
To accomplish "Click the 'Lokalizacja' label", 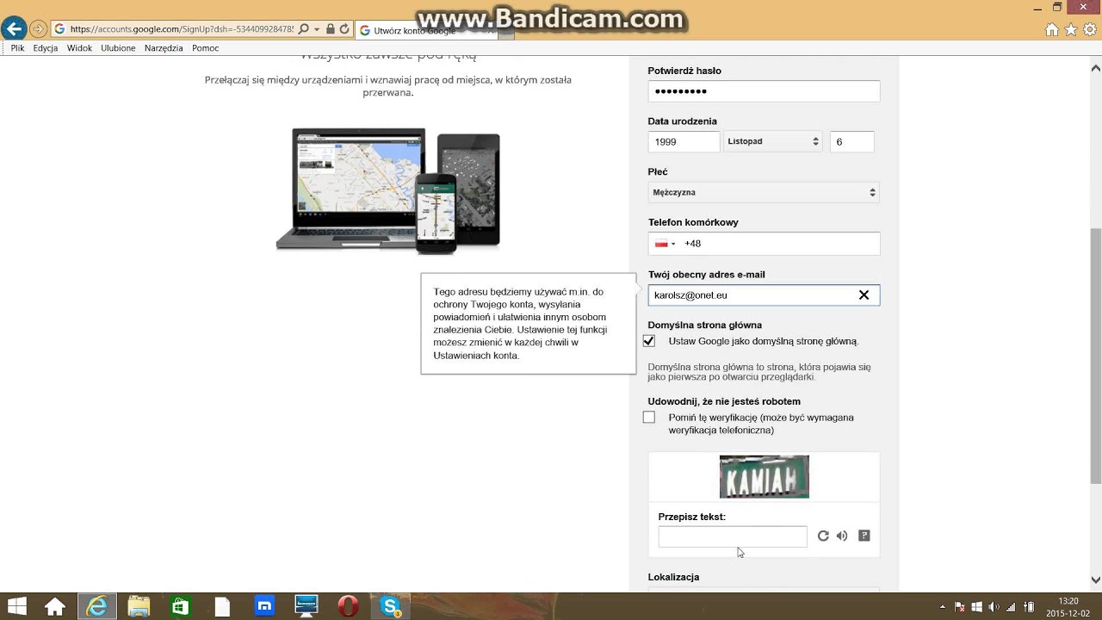I will tap(673, 577).
